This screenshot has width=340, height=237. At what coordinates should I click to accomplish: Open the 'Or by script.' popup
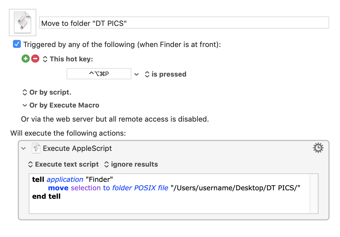pos(47,92)
